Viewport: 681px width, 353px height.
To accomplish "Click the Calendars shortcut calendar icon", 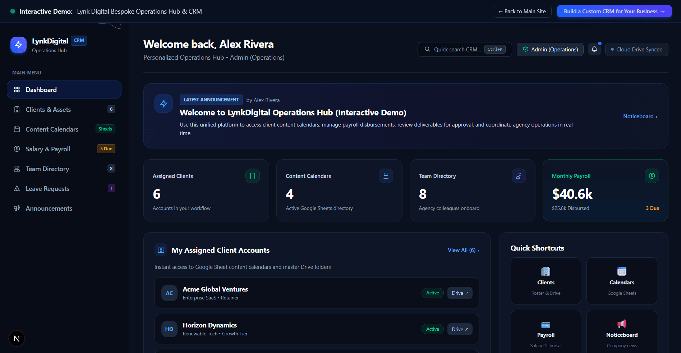I will (x=622, y=271).
